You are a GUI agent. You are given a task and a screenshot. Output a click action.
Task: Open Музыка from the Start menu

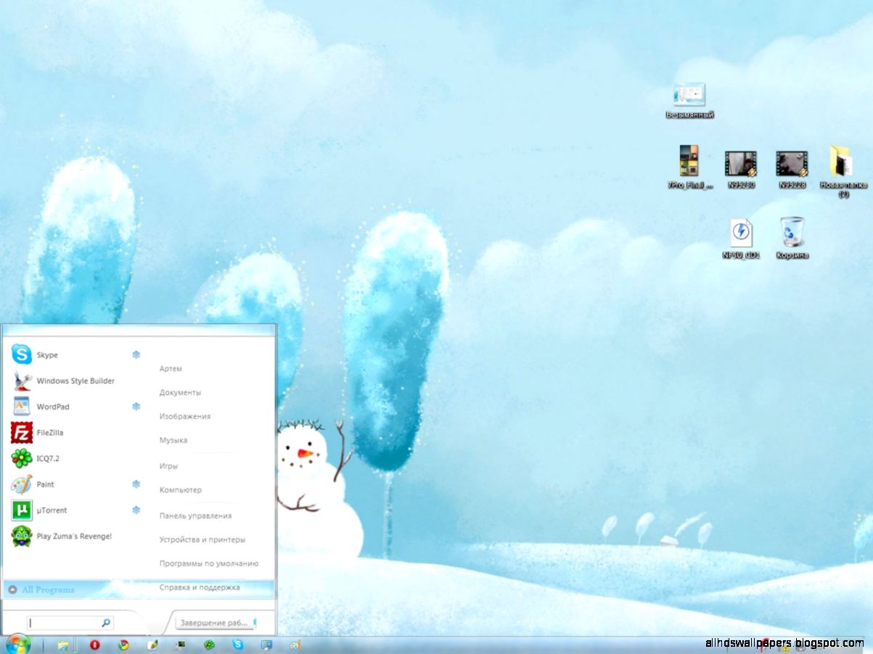(x=173, y=440)
